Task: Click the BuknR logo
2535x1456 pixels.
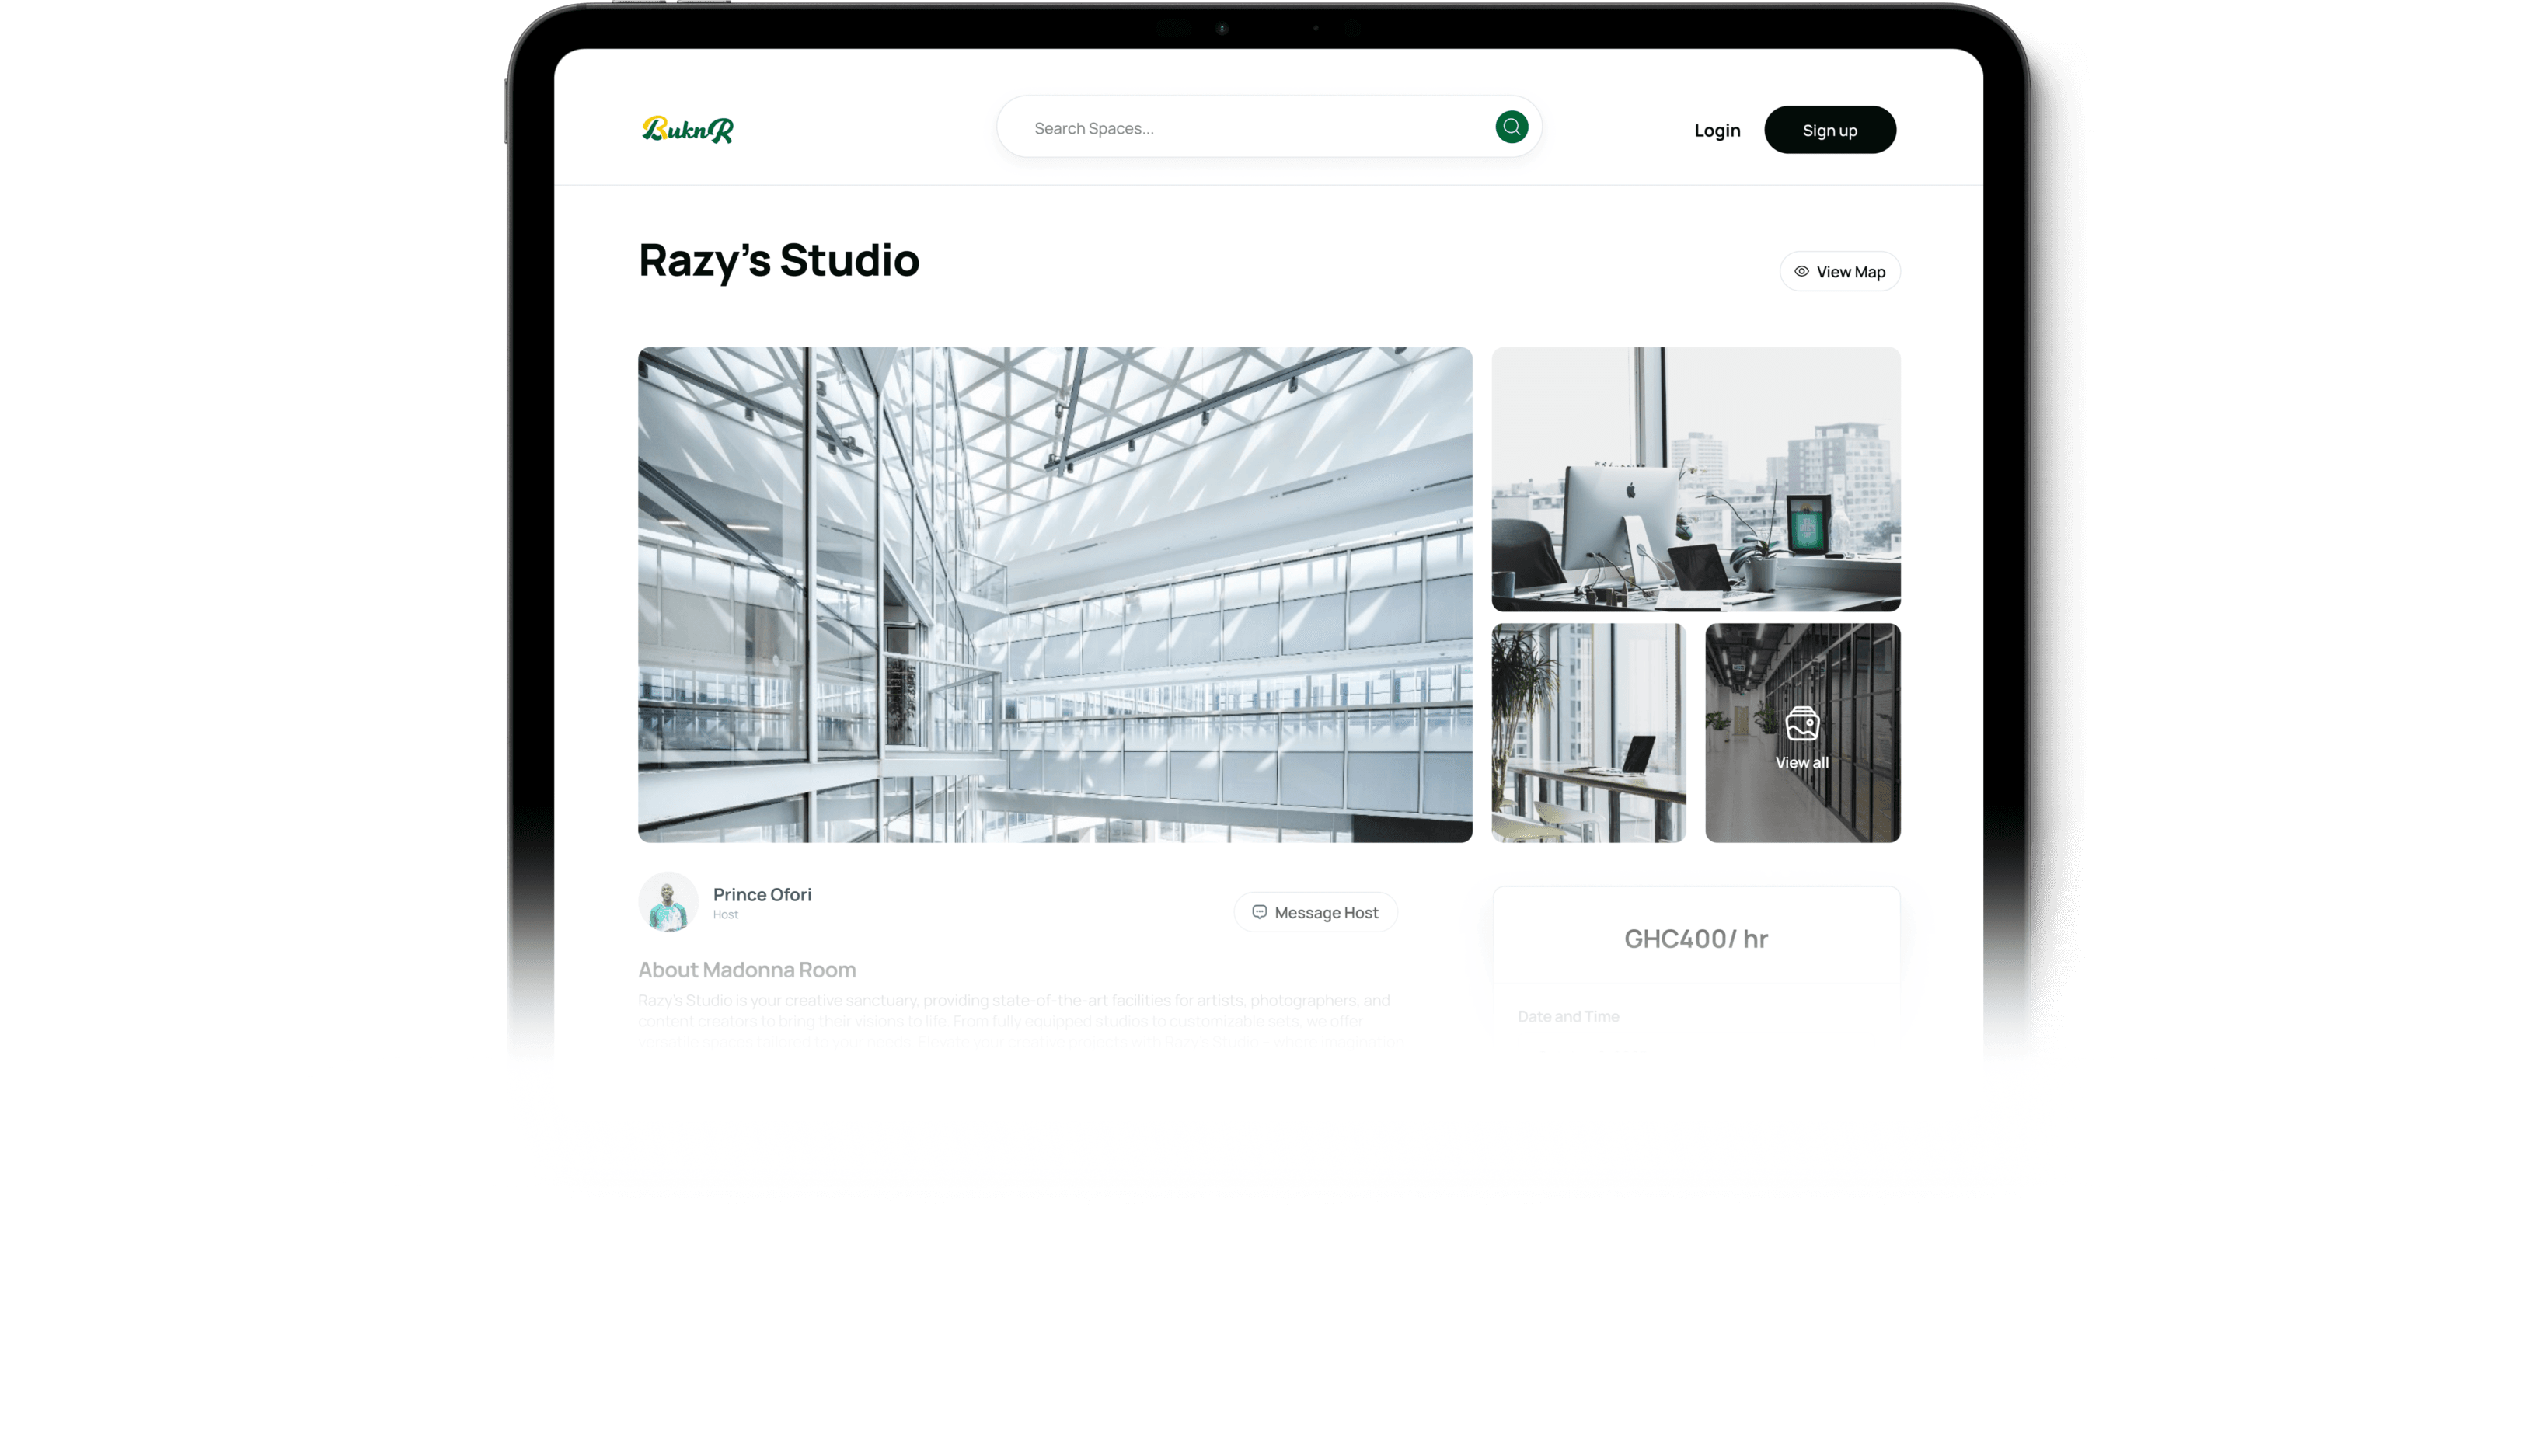Action: point(687,129)
